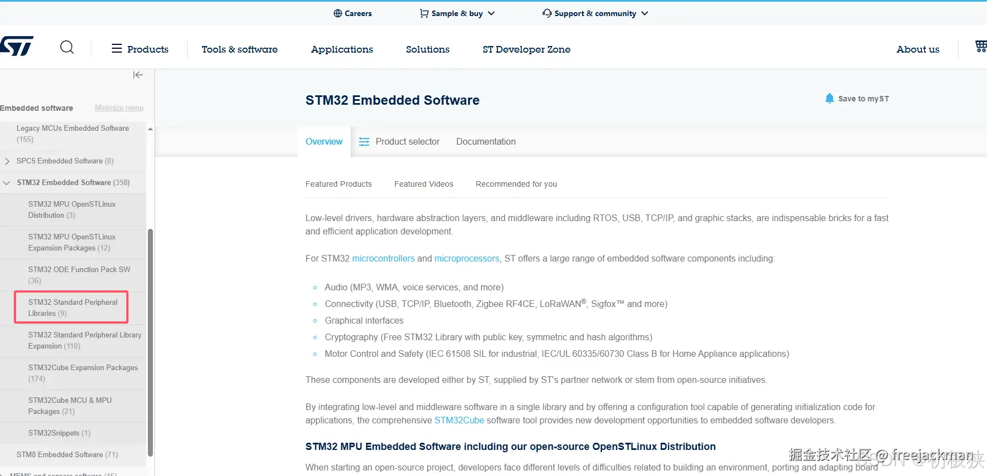Viewport: 987px width, 476px height.
Task: Open the Careers link
Action: pyautogui.click(x=353, y=13)
